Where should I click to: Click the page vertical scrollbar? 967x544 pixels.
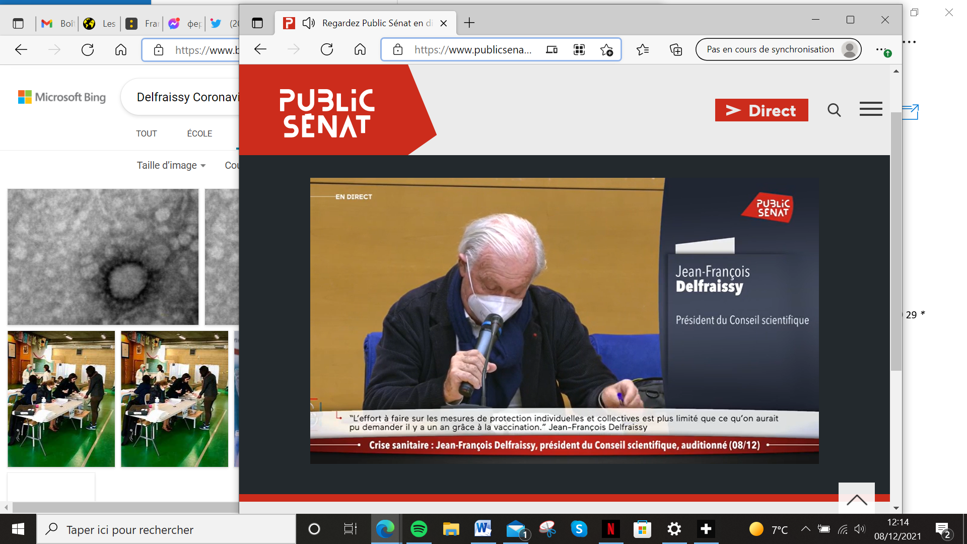895,242
